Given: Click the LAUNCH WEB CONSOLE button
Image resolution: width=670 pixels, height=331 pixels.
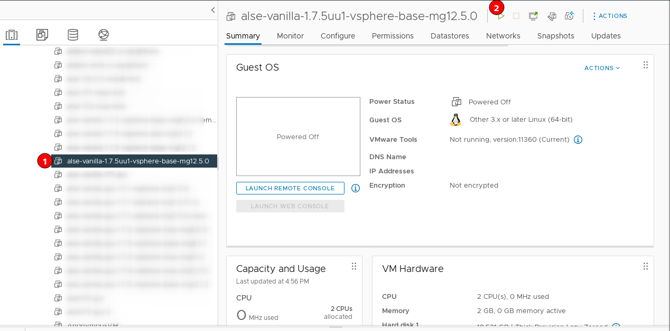Looking at the screenshot, I should (290, 206).
